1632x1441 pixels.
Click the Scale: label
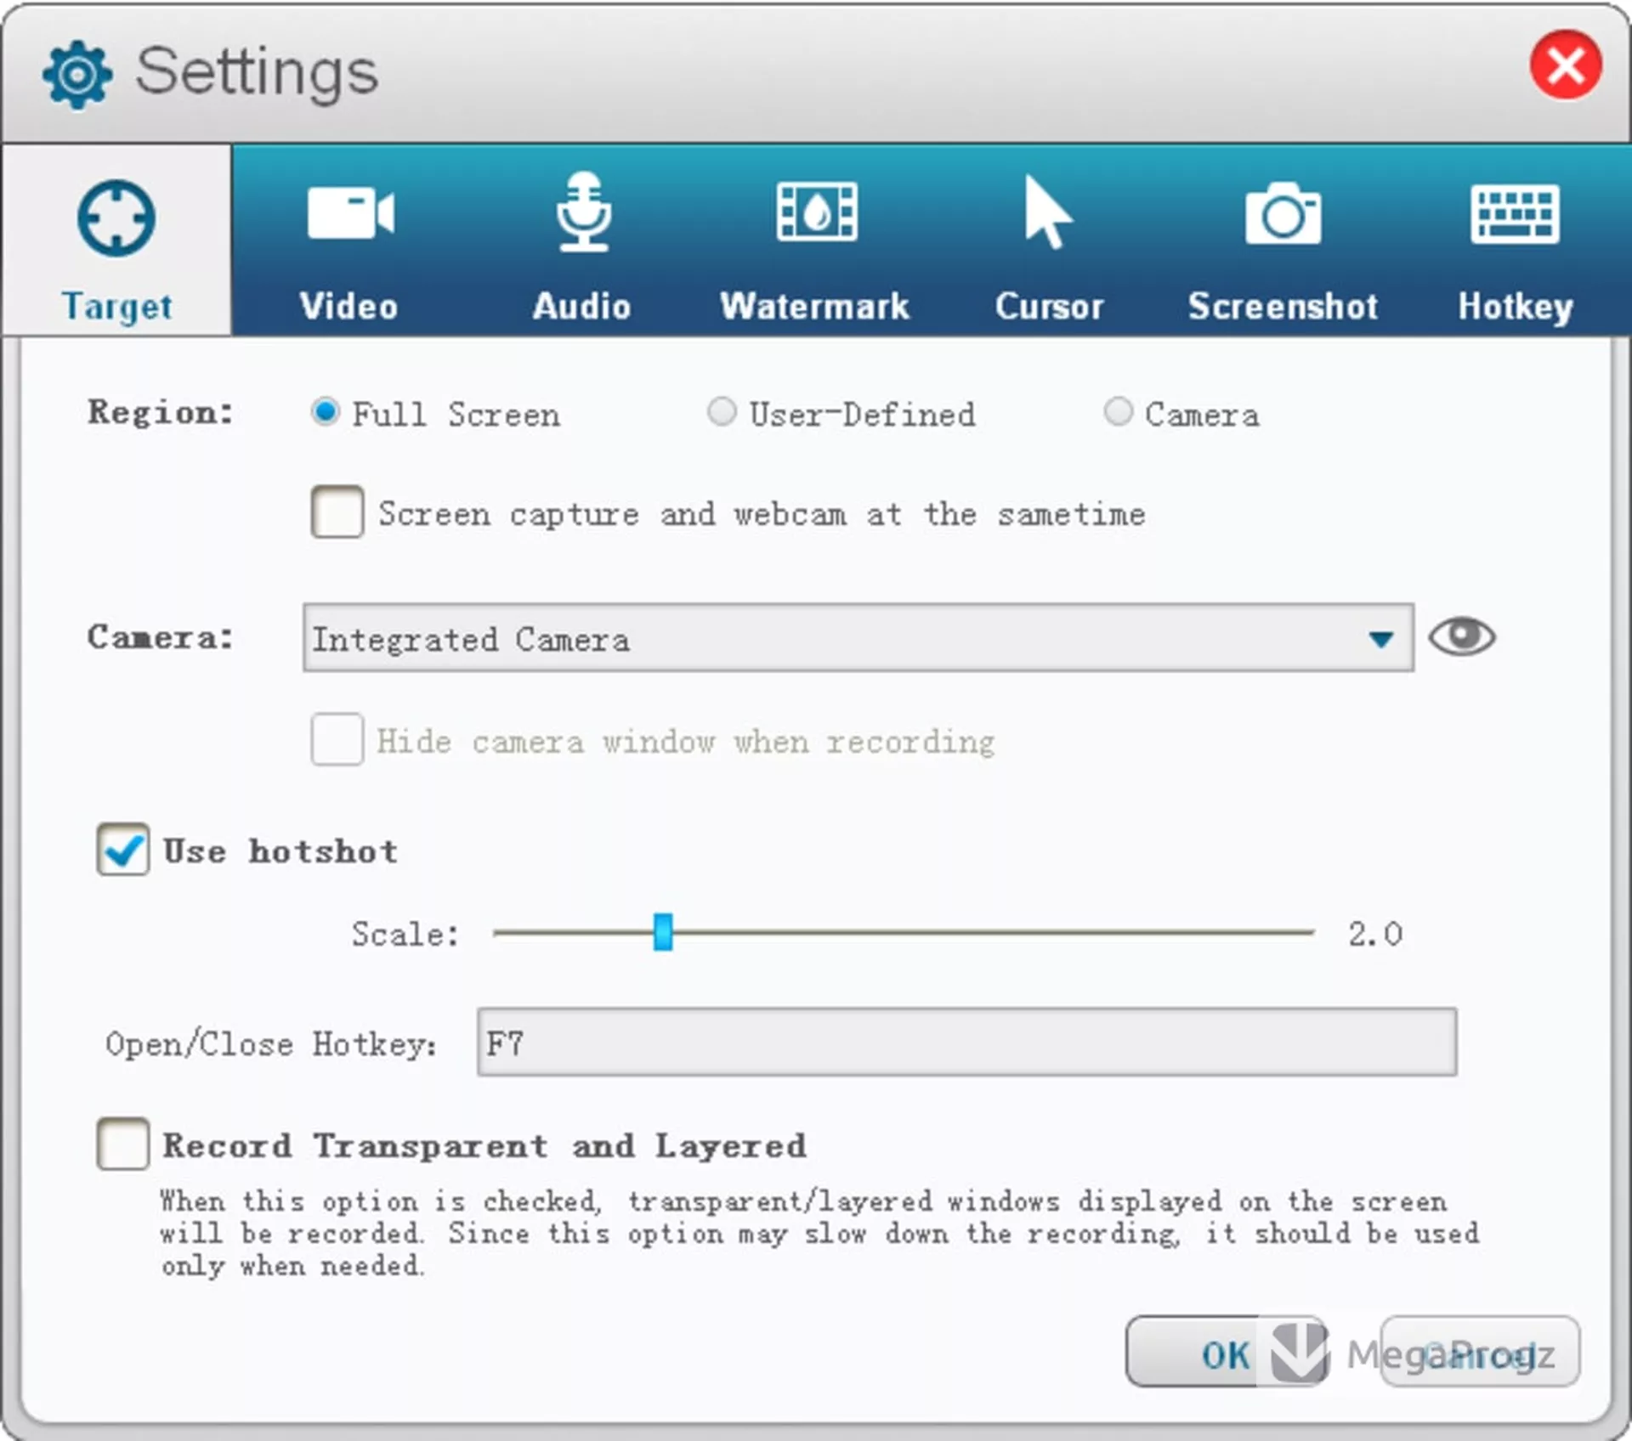(x=405, y=934)
